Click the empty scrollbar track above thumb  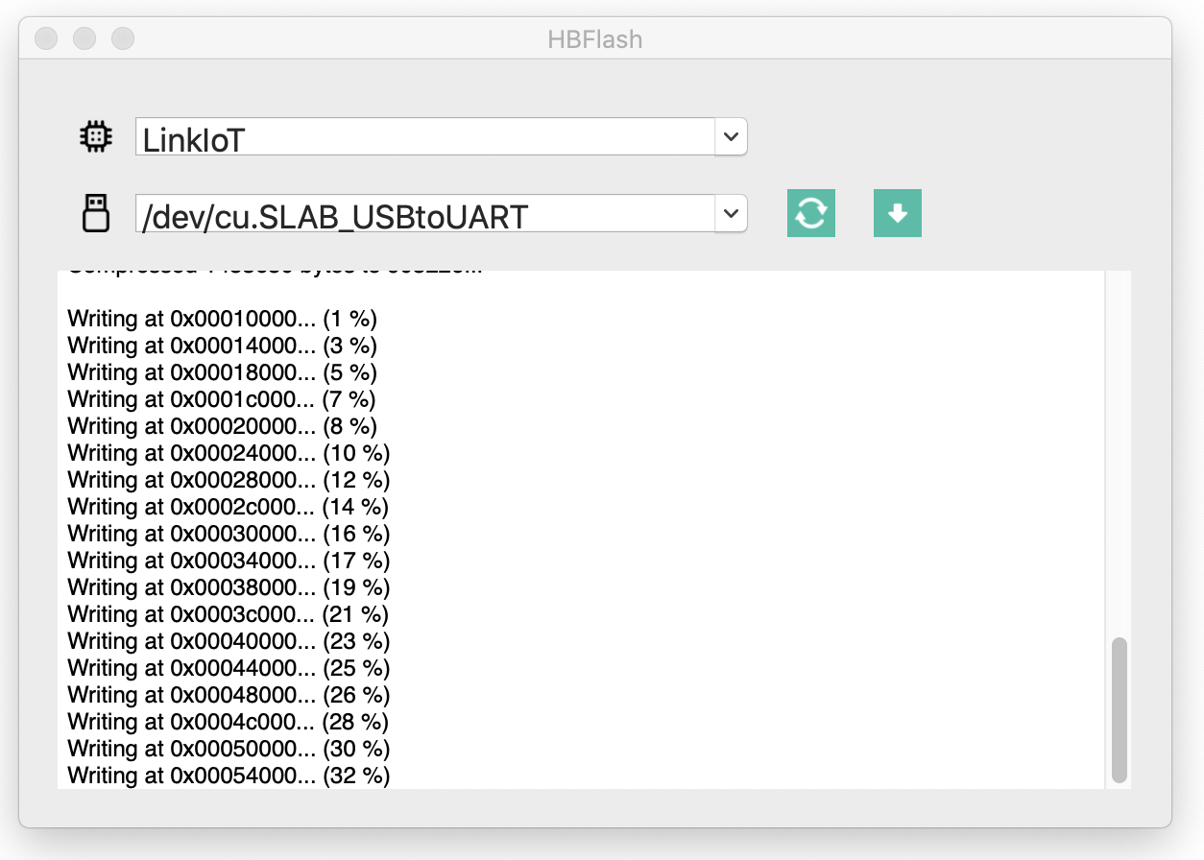[x=1119, y=453]
